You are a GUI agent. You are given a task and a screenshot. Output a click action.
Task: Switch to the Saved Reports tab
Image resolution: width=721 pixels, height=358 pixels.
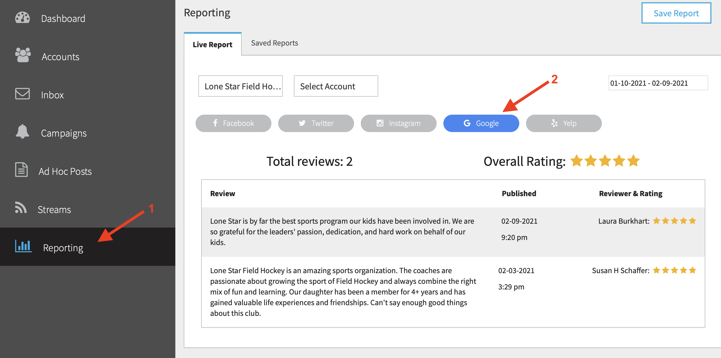[x=274, y=43]
